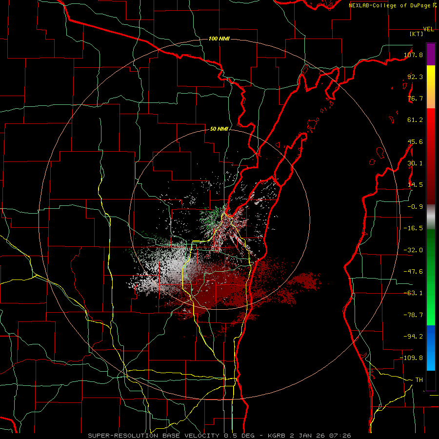The width and height of the screenshot is (439, 439).
Task: Click the purple segment of the velocity color bar
Action: 431,54
